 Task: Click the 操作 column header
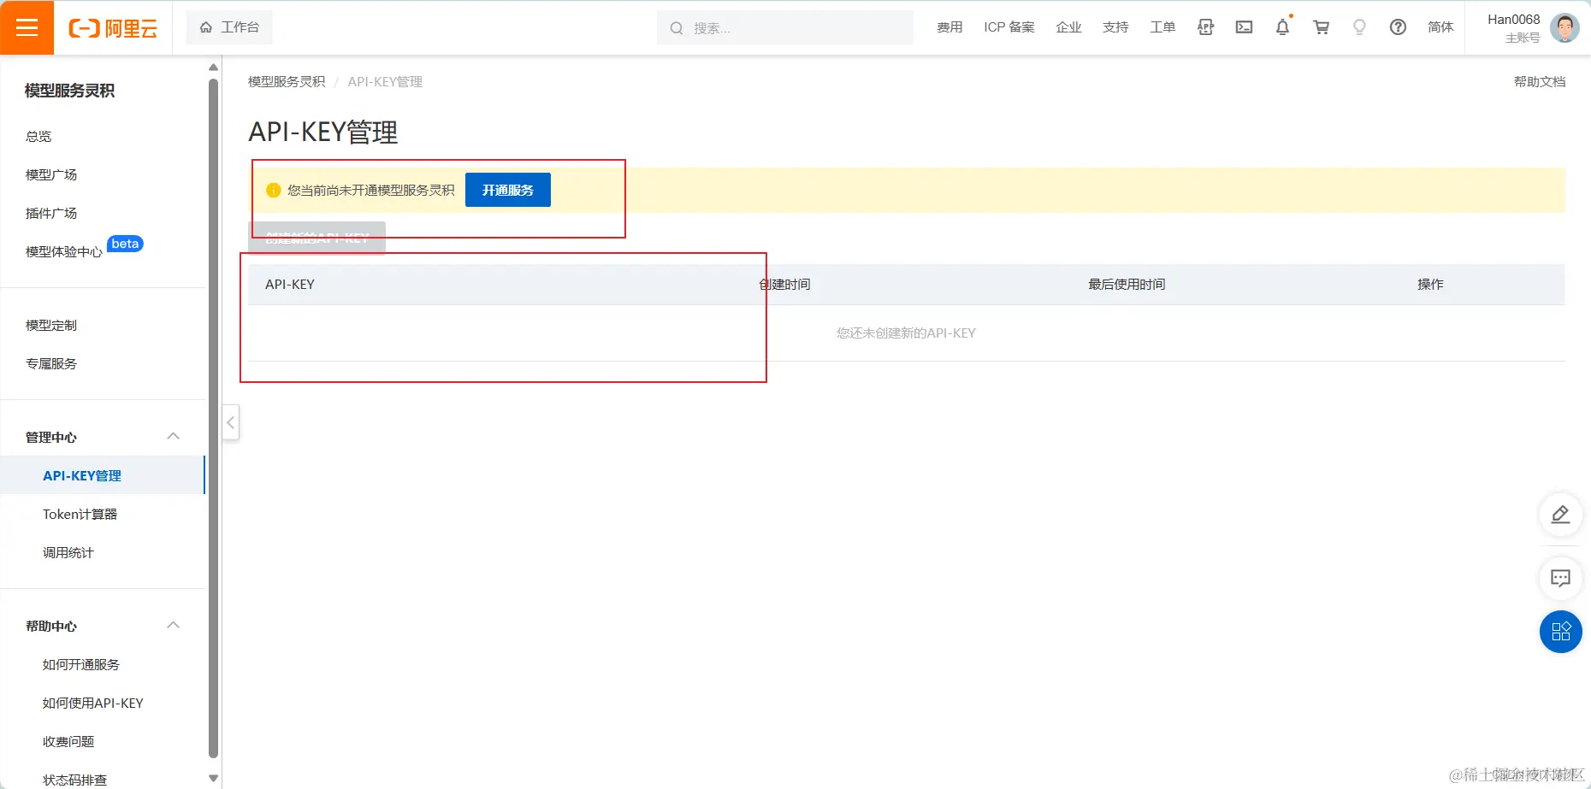click(x=1430, y=284)
